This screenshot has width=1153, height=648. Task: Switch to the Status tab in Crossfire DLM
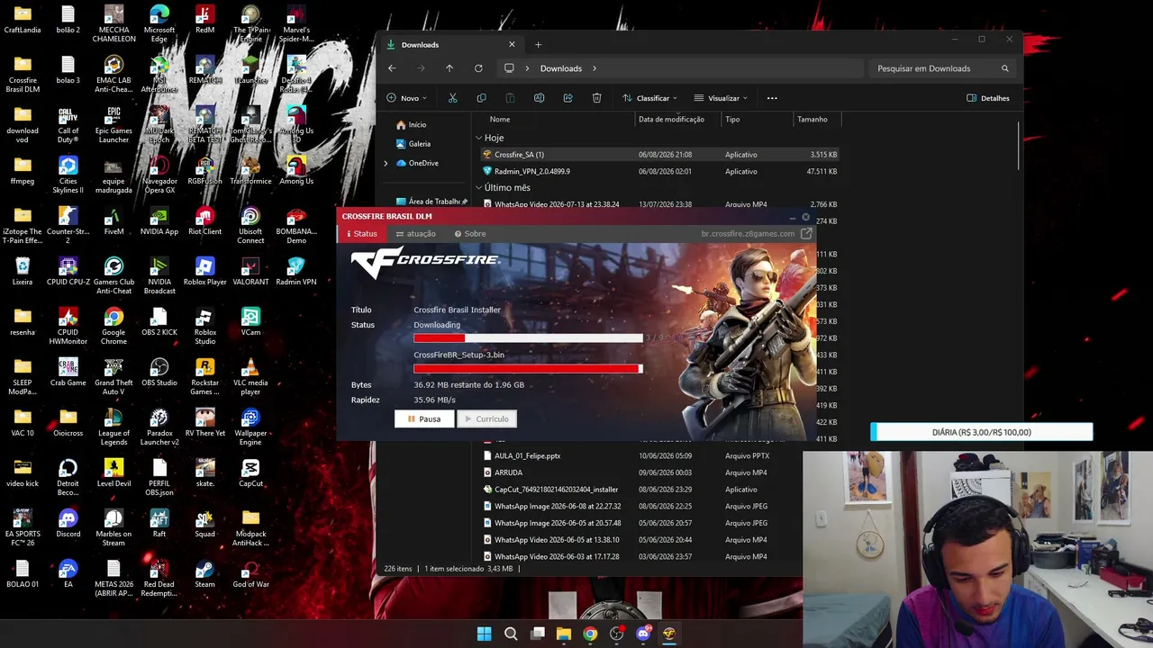click(362, 234)
